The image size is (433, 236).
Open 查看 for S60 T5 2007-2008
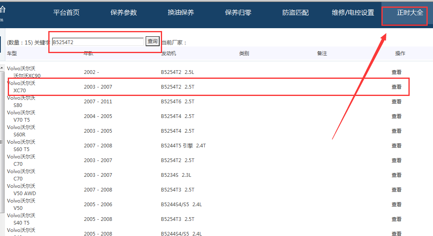(397, 146)
